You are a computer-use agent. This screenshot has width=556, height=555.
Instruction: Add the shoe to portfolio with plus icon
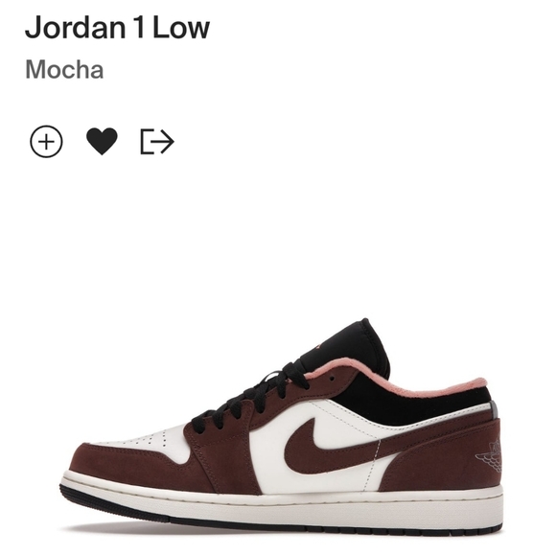(46, 142)
